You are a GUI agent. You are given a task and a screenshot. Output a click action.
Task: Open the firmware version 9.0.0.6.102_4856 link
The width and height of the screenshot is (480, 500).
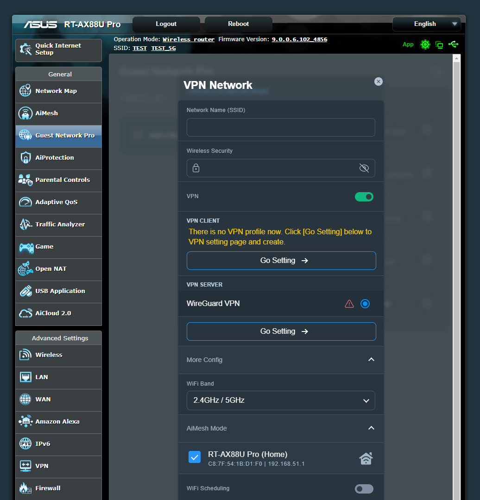[x=299, y=39]
